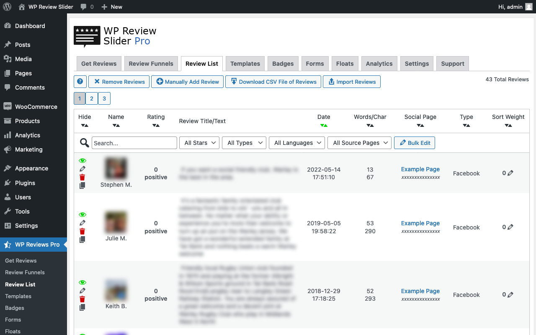The height and width of the screenshot is (335, 536).
Task: Edit Keith B.'s review with pencil icon
Action: coord(82,291)
